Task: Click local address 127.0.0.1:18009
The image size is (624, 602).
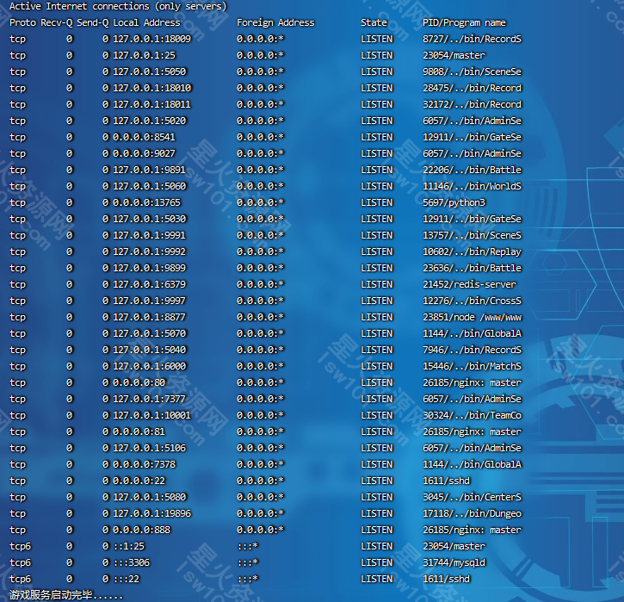Action: [x=151, y=39]
